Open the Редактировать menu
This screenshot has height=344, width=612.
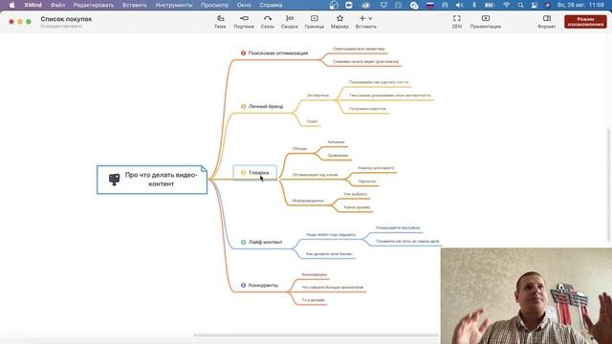click(94, 5)
